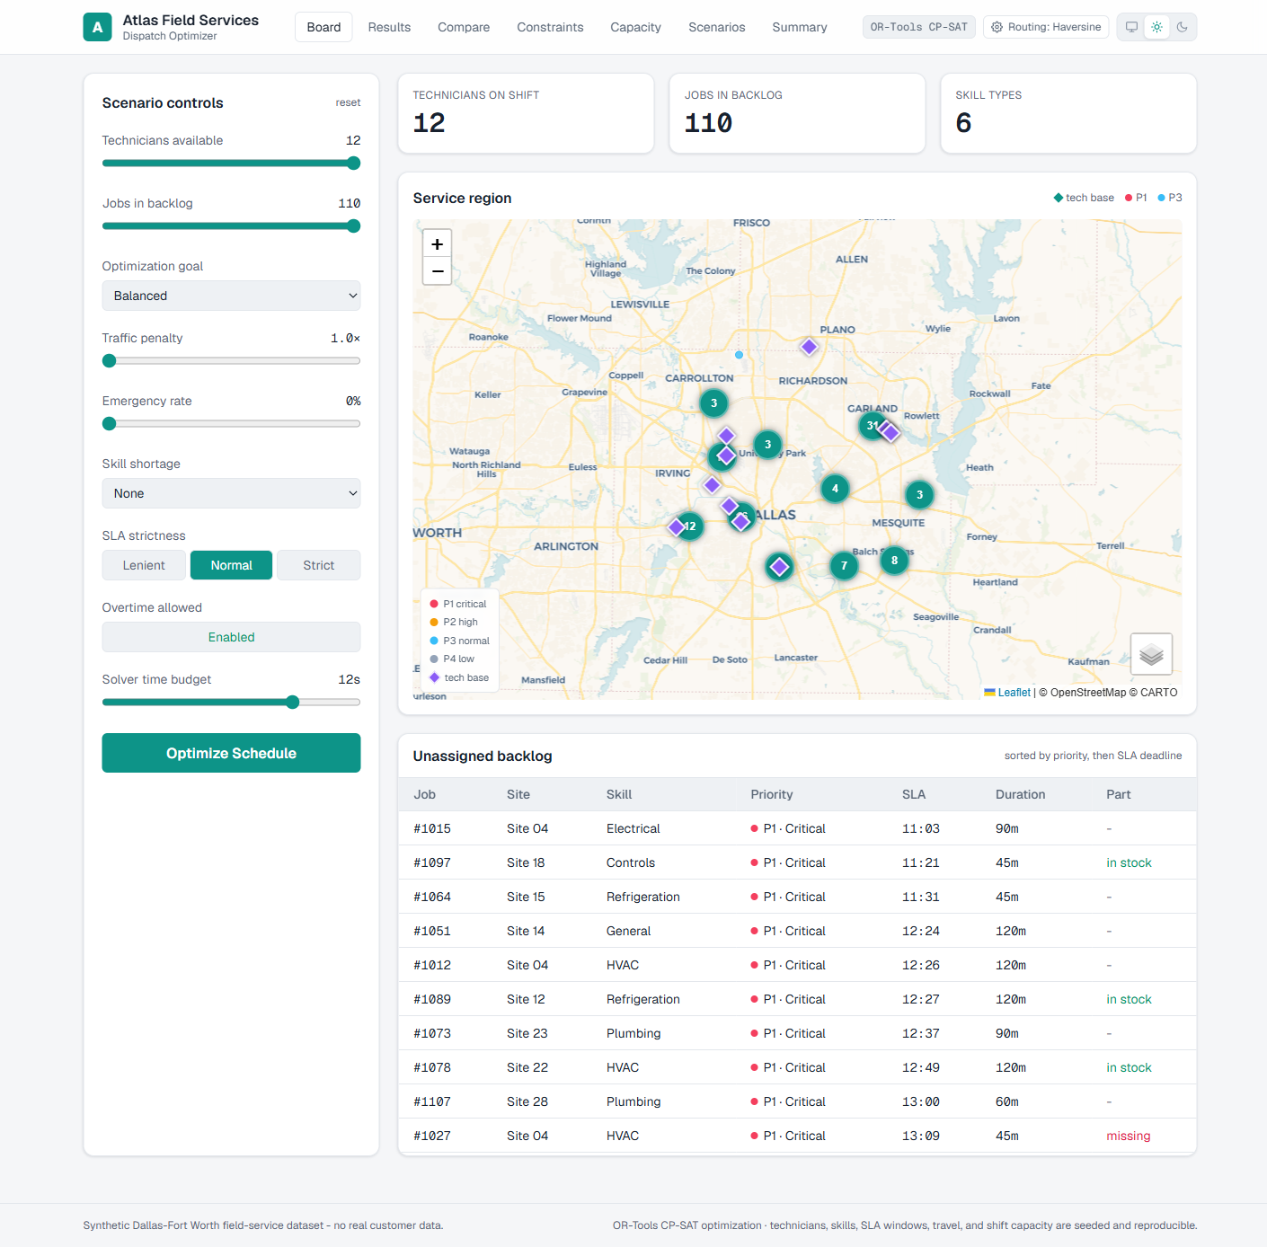
Task: Select the system display theme icon
Action: pyautogui.click(x=1132, y=27)
